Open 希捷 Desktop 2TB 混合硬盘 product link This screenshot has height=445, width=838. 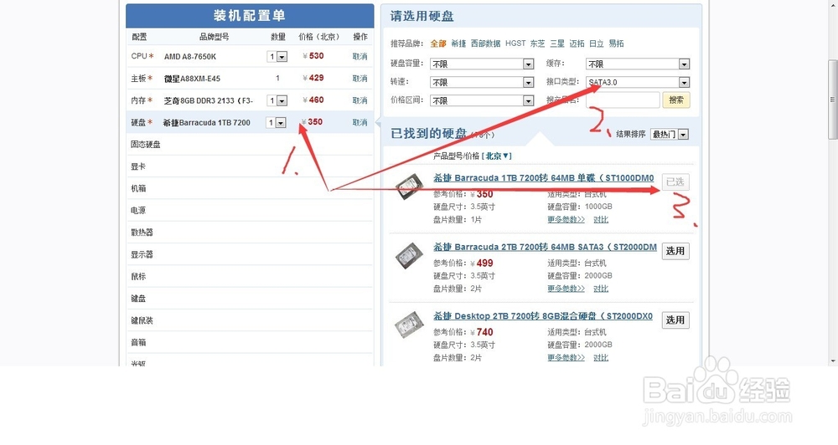(543, 316)
